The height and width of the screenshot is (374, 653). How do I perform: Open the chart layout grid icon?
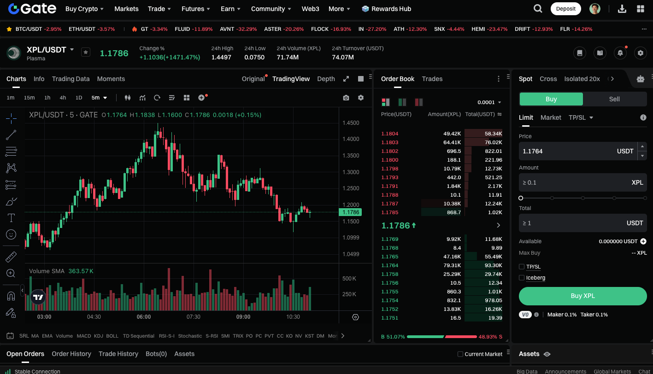pyautogui.click(x=187, y=98)
